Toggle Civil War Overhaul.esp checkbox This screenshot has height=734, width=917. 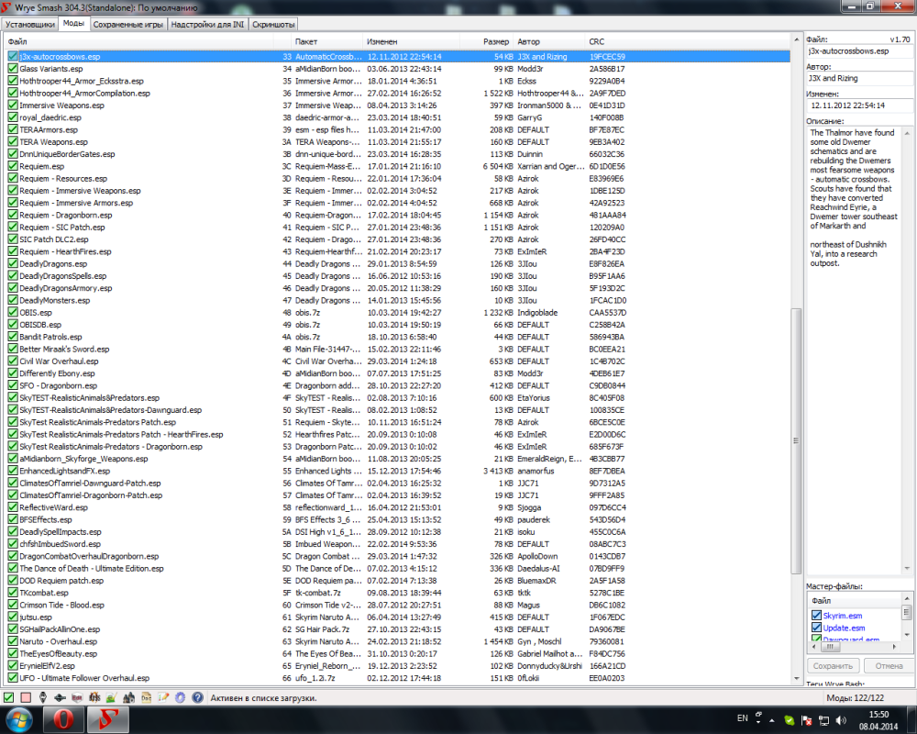pyautogui.click(x=13, y=361)
